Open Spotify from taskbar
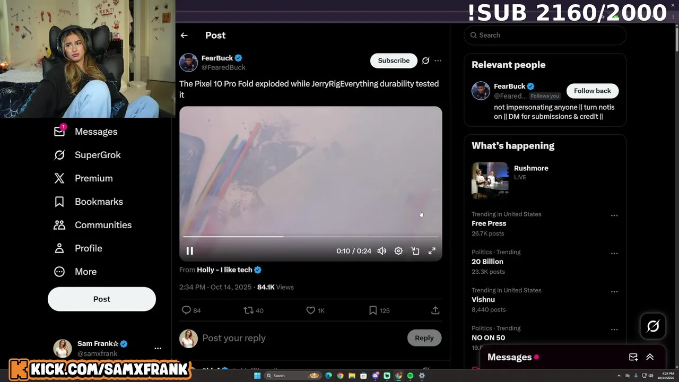 pyautogui.click(x=410, y=376)
